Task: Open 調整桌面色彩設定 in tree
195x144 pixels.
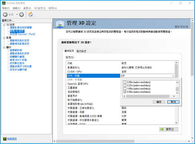Action: [x=19, y=53]
